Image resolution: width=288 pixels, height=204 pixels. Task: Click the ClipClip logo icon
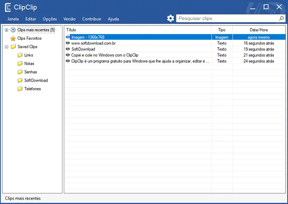[8, 8]
